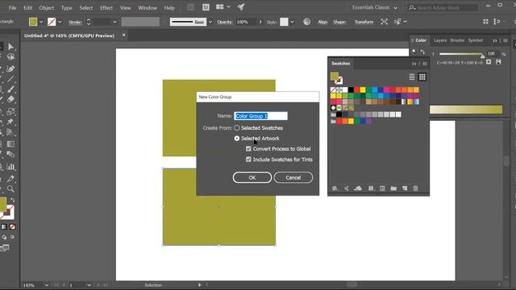Open Show Swatch Kinds menu icon
Image resolution: width=516 pixels, height=290 pixels.
pyautogui.click(x=371, y=188)
